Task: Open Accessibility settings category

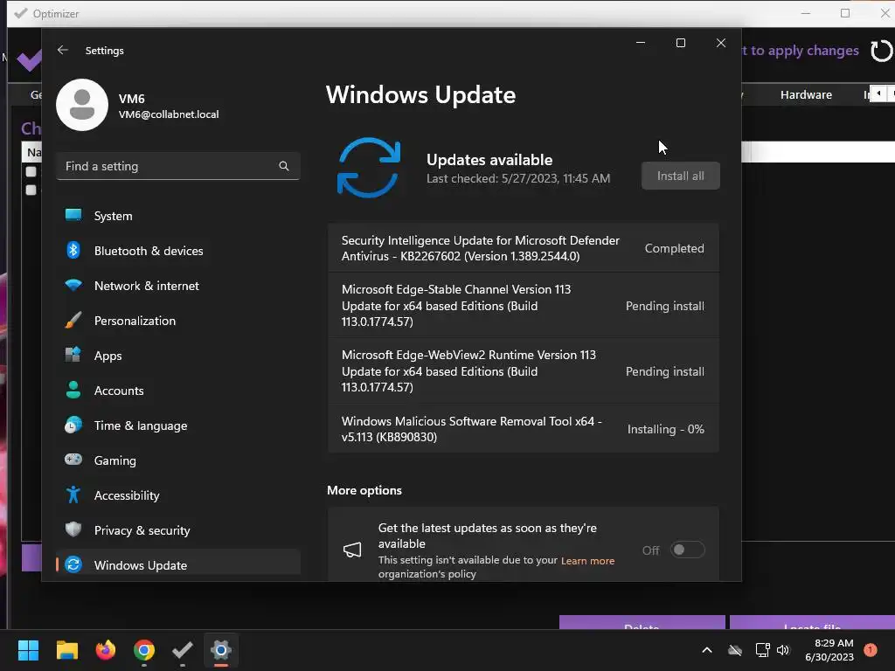Action: pyautogui.click(x=178, y=495)
